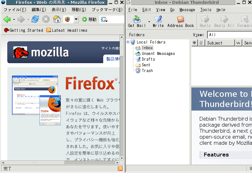Open the Get Mail dropdown arrow
Image resolution: width=252 pixels, height=173 pixels.
pyautogui.click(x=149, y=22)
